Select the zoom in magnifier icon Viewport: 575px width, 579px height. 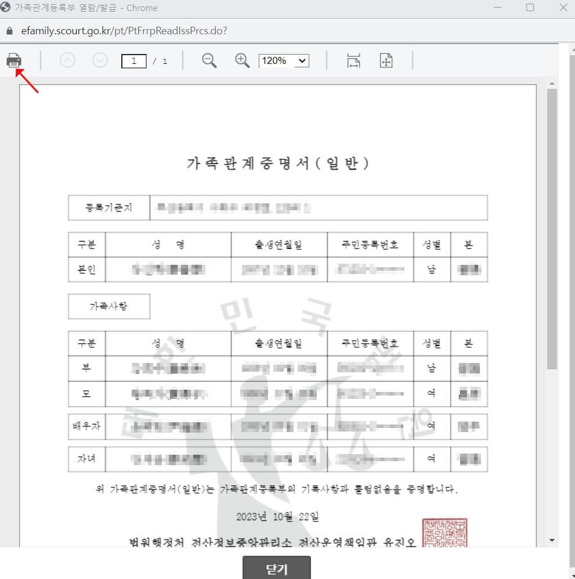pos(242,60)
